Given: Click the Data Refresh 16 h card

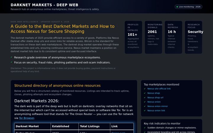Looking at the screenshot, I should 173,37.
